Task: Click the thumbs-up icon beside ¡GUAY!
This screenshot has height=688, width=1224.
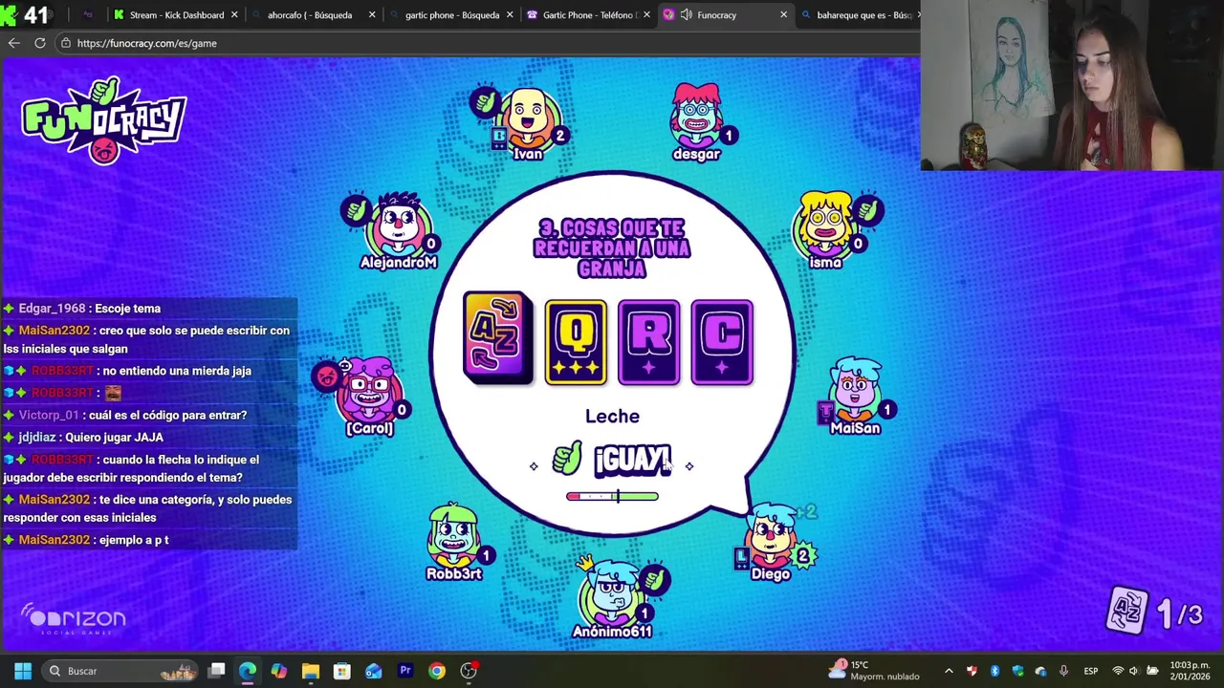Action: pyautogui.click(x=567, y=459)
